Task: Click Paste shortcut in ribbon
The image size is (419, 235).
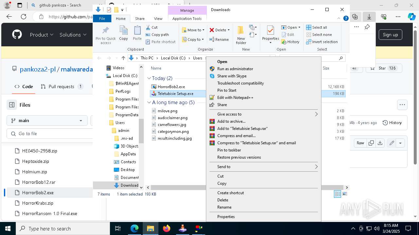Action: (x=160, y=42)
